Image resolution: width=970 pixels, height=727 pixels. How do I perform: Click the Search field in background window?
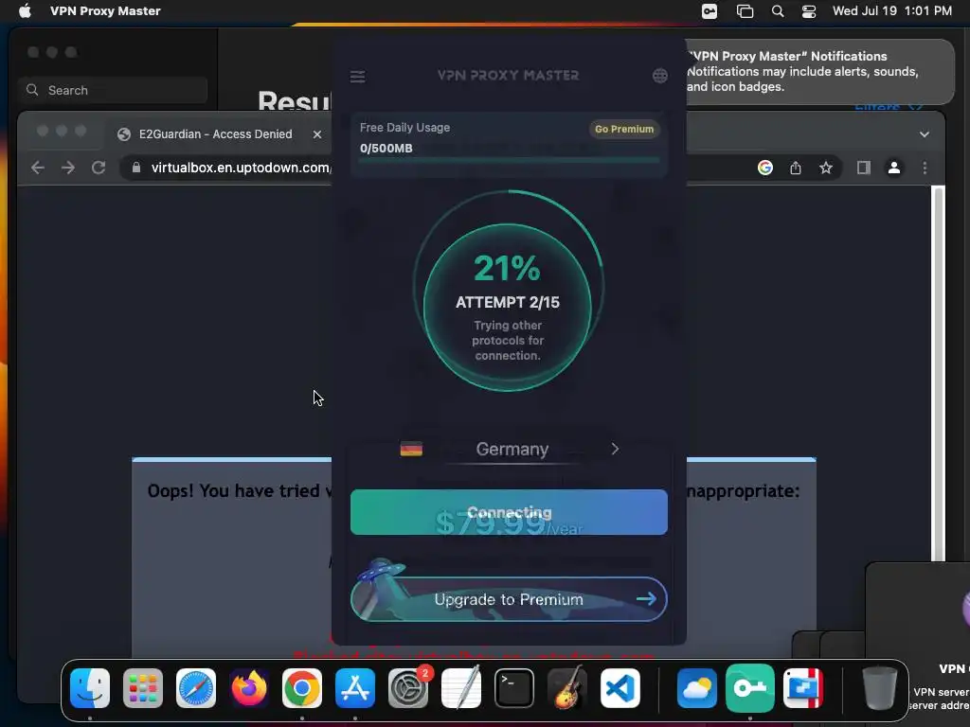[x=114, y=90]
